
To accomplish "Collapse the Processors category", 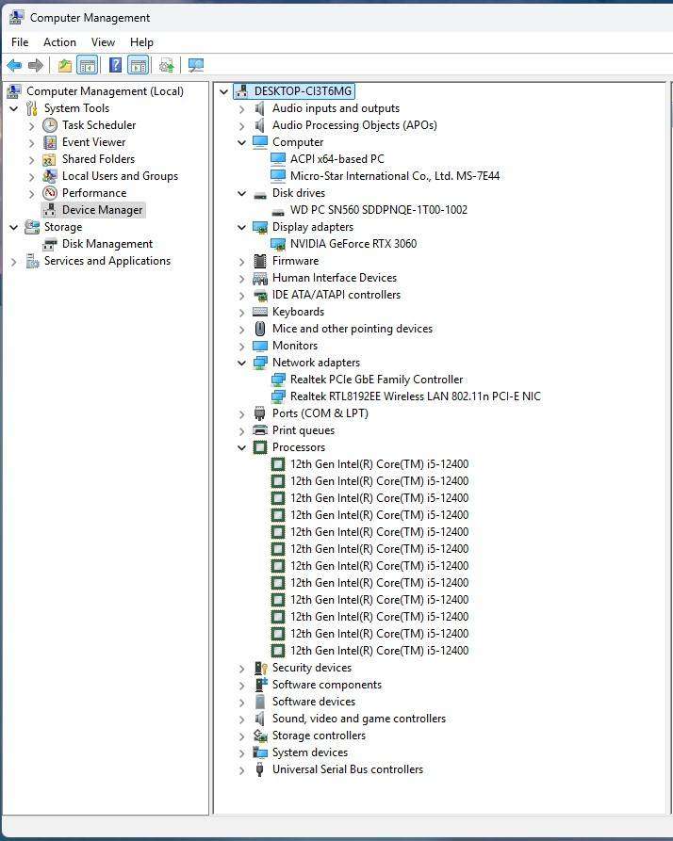I will coord(241,447).
